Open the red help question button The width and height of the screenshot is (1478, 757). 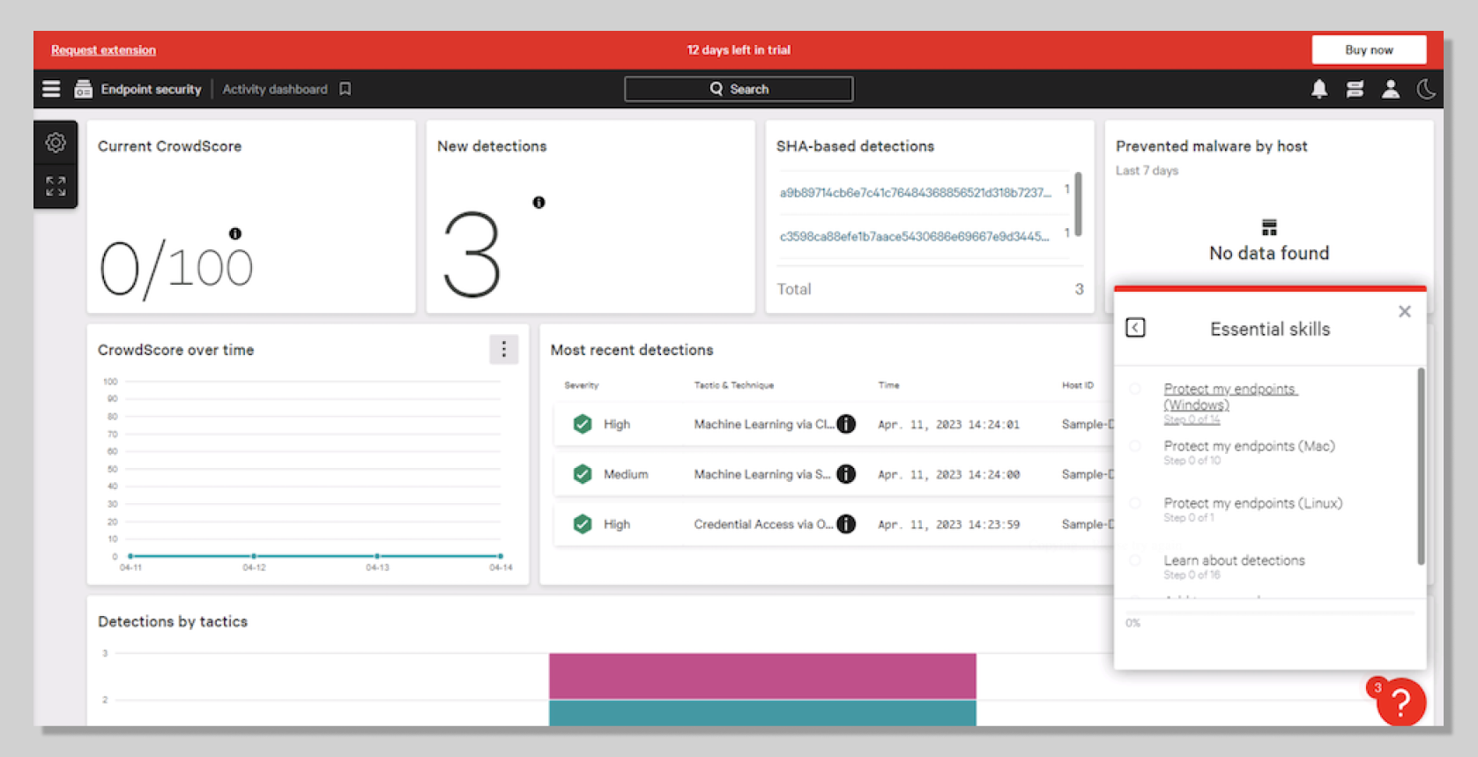click(x=1400, y=702)
